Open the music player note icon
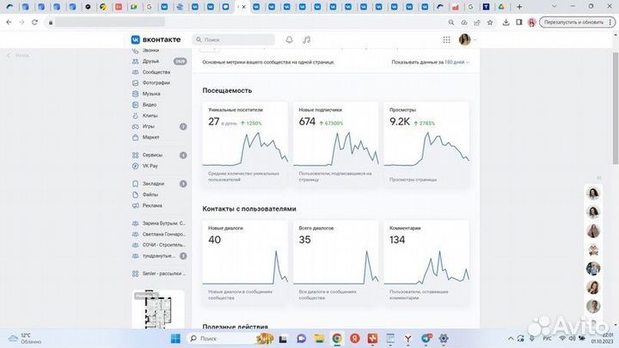The image size is (619, 348). (x=307, y=40)
